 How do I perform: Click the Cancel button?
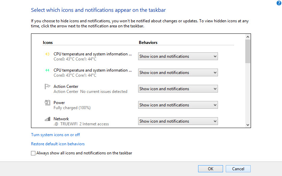click(x=238, y=169)
